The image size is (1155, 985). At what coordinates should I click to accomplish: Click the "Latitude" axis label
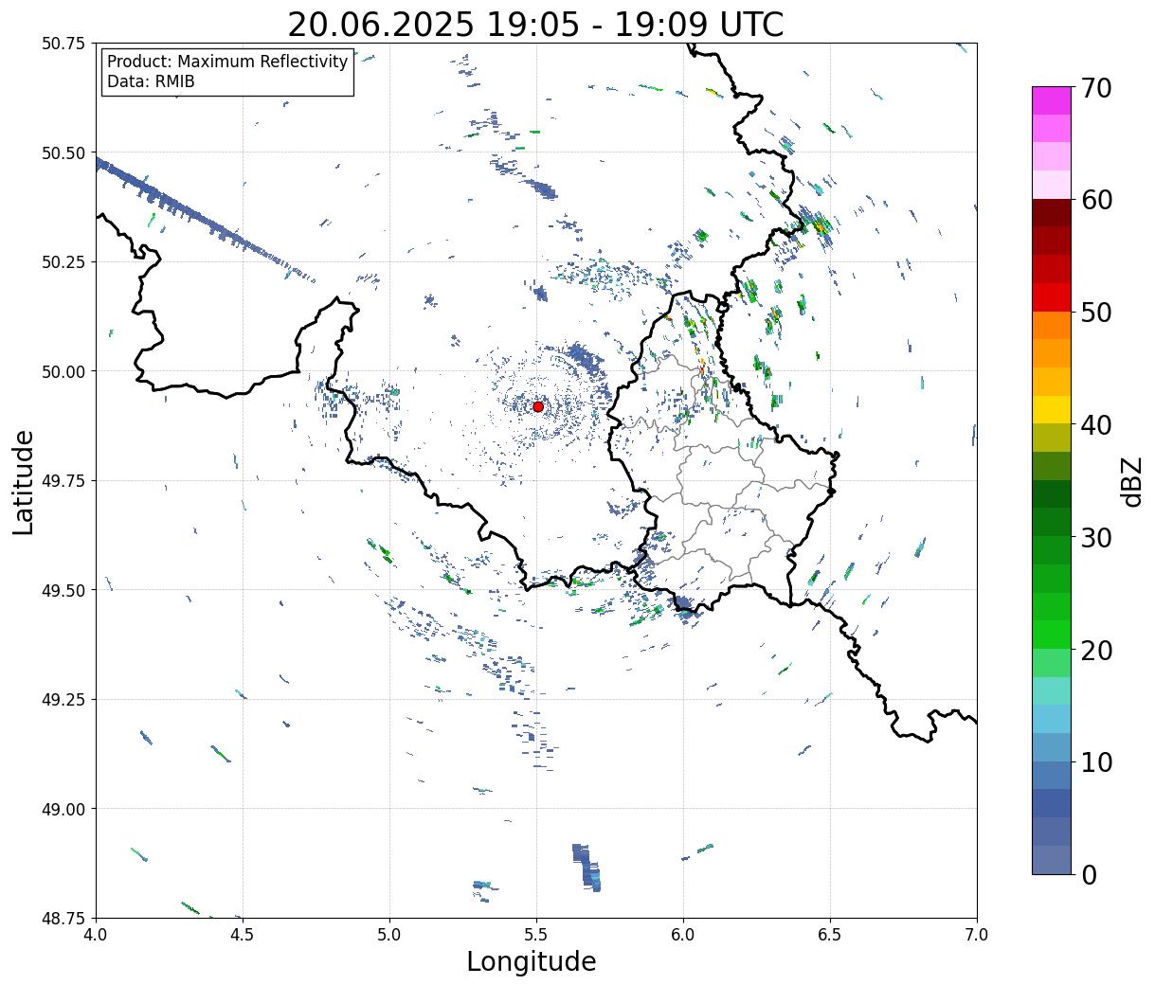click(x=24, y=482)
